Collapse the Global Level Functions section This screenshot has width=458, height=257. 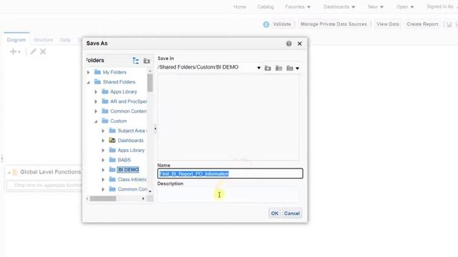coord(9,173)
